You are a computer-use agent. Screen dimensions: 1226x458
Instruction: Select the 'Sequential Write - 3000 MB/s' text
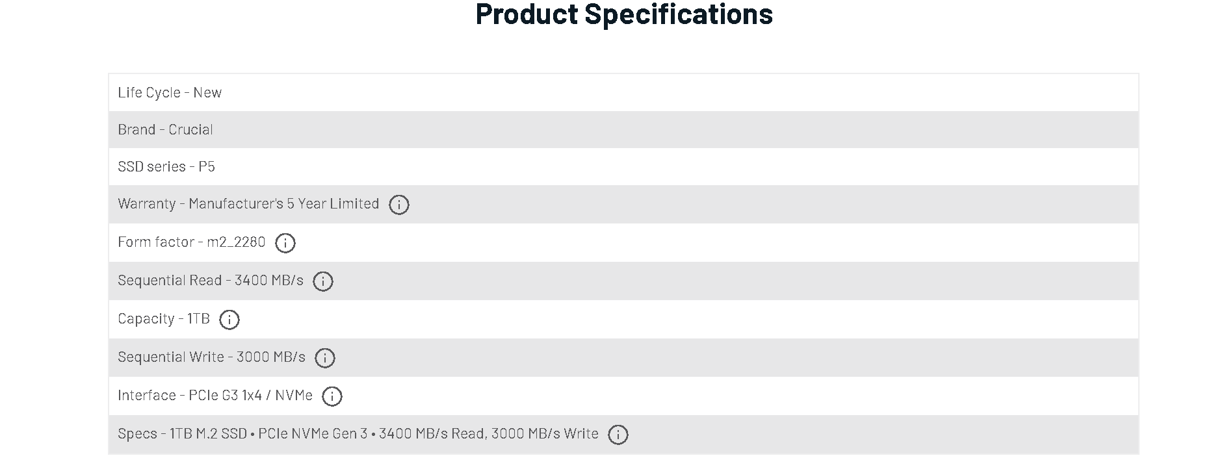(211, 357)
